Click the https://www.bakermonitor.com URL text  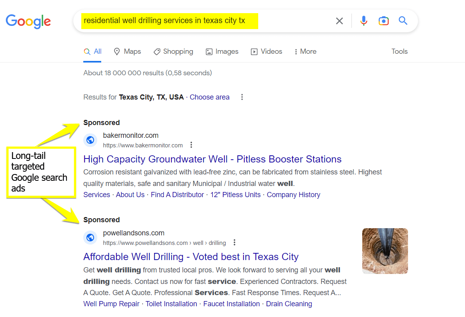[x=143, y=145]
